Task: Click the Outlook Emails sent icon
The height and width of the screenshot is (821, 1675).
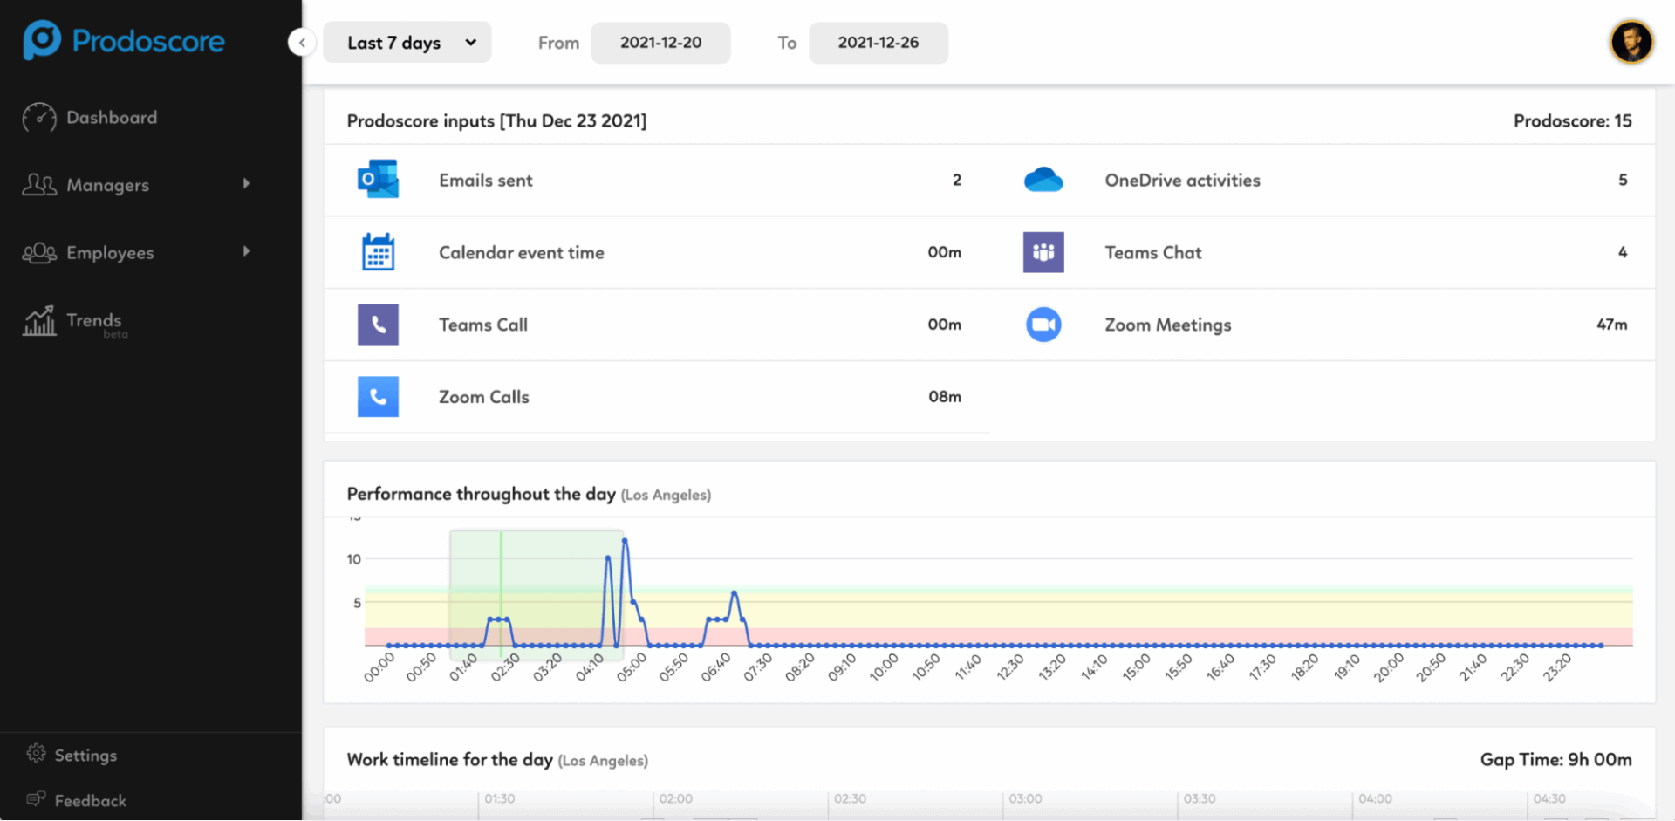Action: pos(378,180)
